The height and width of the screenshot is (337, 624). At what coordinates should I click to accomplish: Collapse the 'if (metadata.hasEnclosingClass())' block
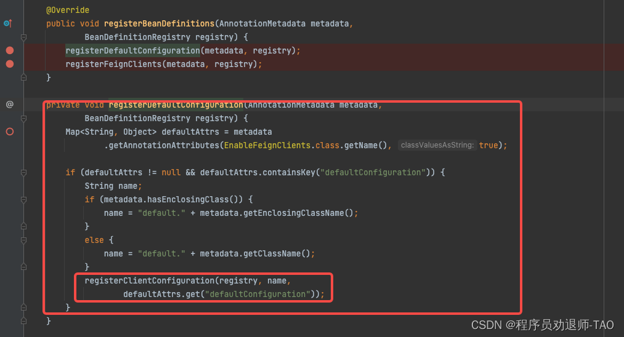point(24,199)
